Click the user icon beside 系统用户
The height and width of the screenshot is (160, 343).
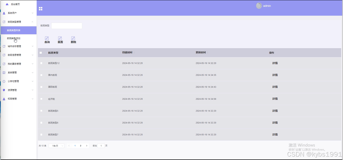click(4, 13)
